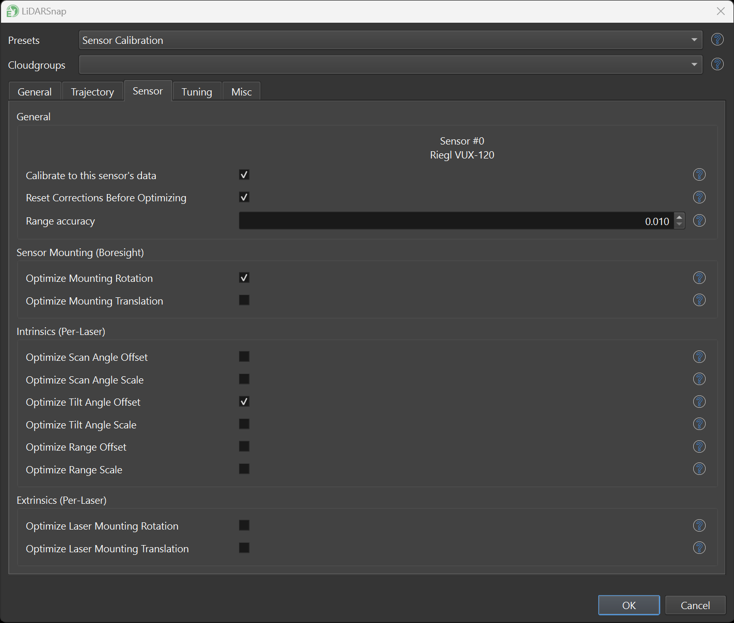Switch to the Trajectory tab

[92, 92]
